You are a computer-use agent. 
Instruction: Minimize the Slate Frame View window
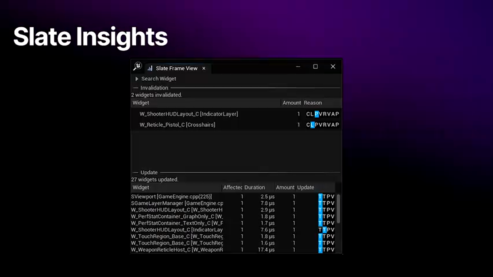coord(298,67)
